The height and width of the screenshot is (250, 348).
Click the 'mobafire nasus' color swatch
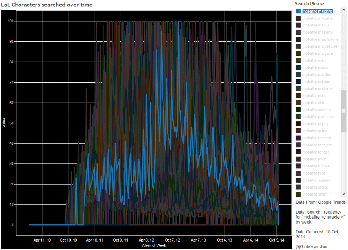point(298,68)
